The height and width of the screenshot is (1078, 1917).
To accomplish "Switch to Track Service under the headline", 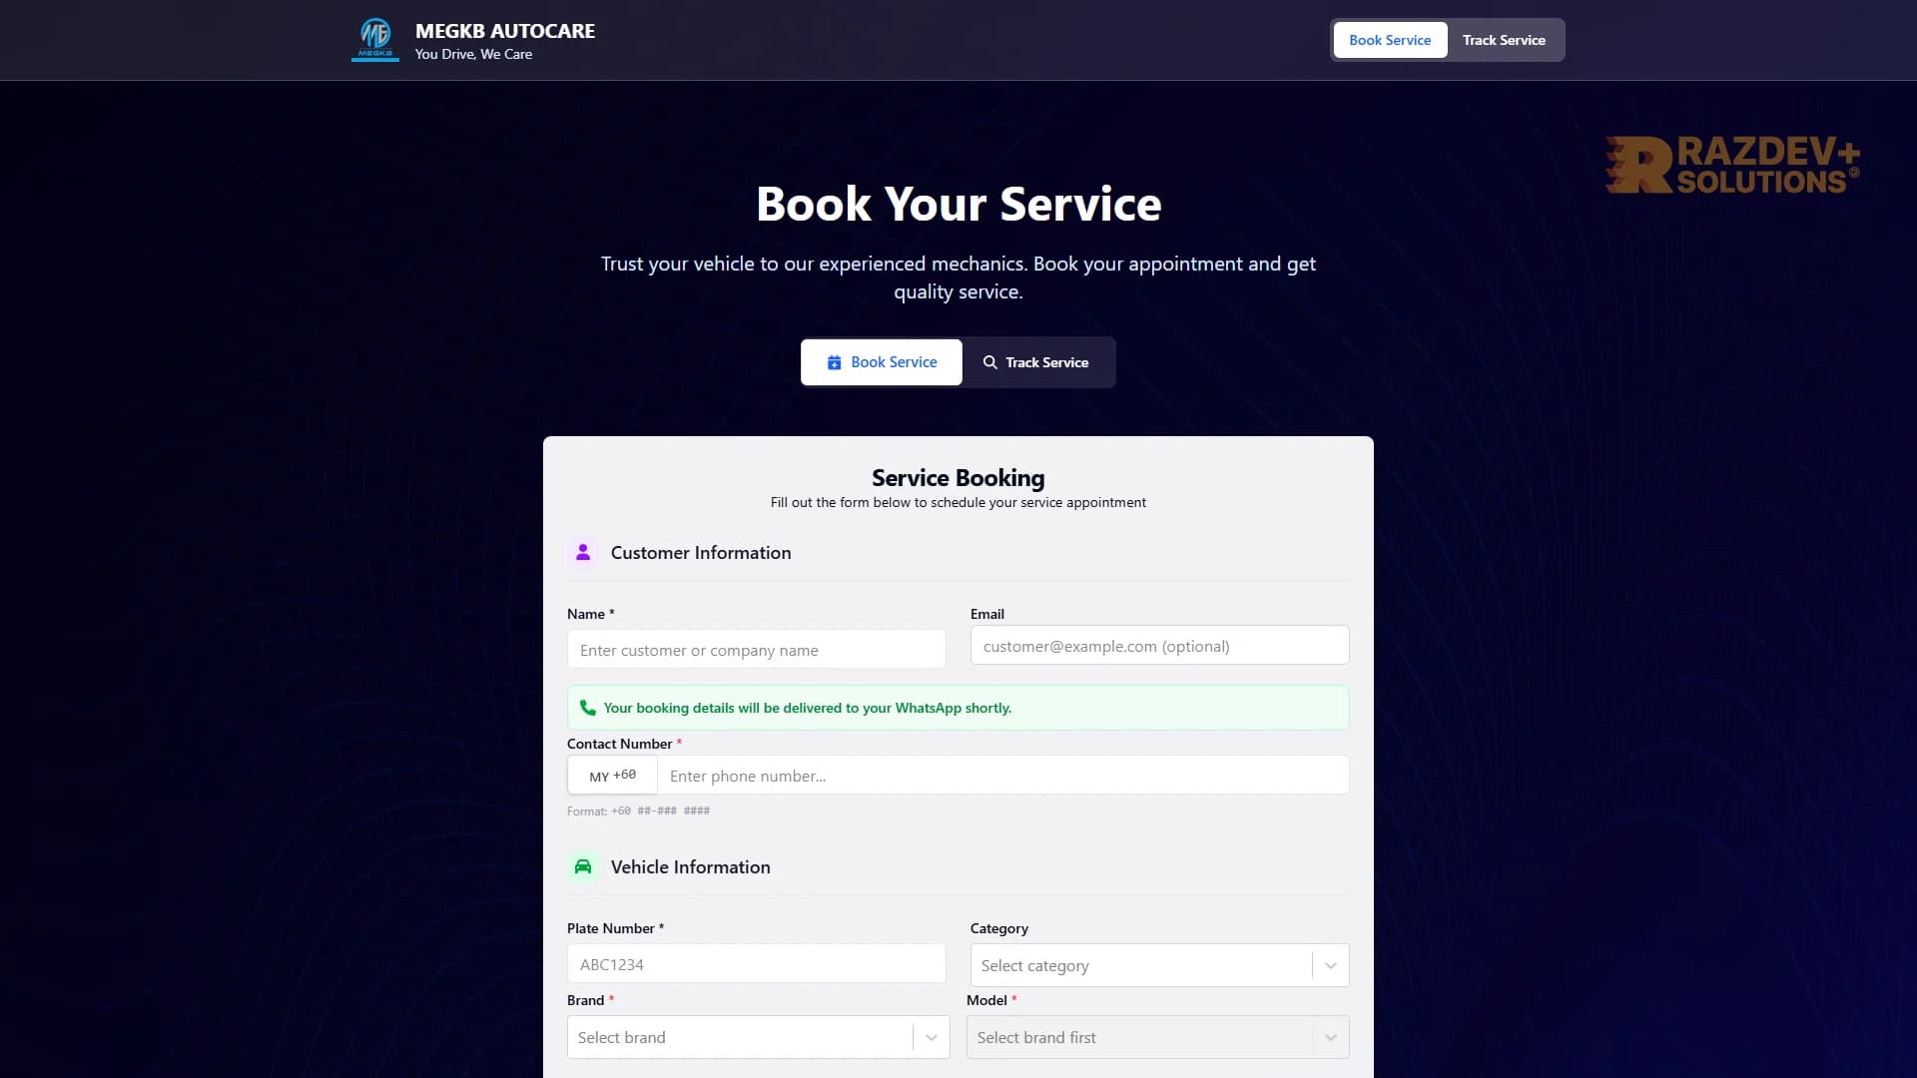I will pos(1036,362).
